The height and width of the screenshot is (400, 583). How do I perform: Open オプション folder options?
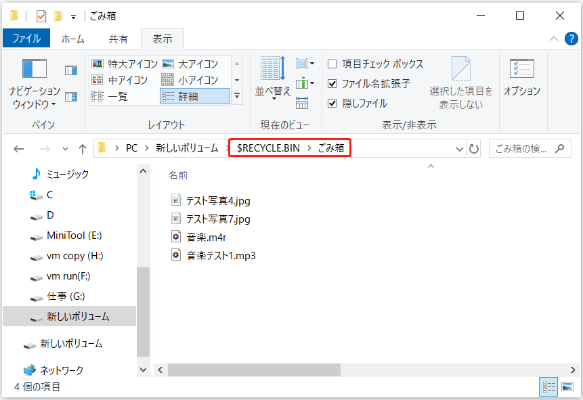[522, 77]
